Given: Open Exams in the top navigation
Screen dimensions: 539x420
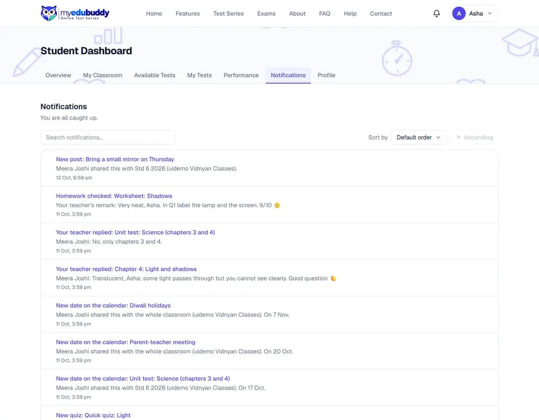Looking at the screenshot, I should tap(266, 13).
